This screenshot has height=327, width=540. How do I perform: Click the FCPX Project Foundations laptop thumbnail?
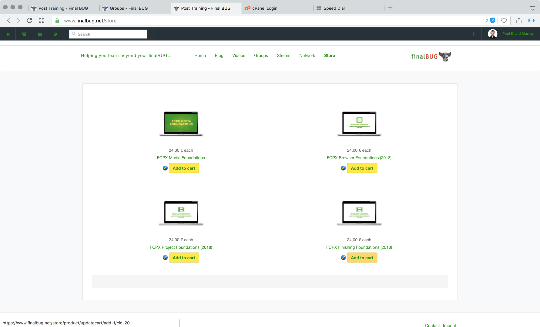pos(181,213)
